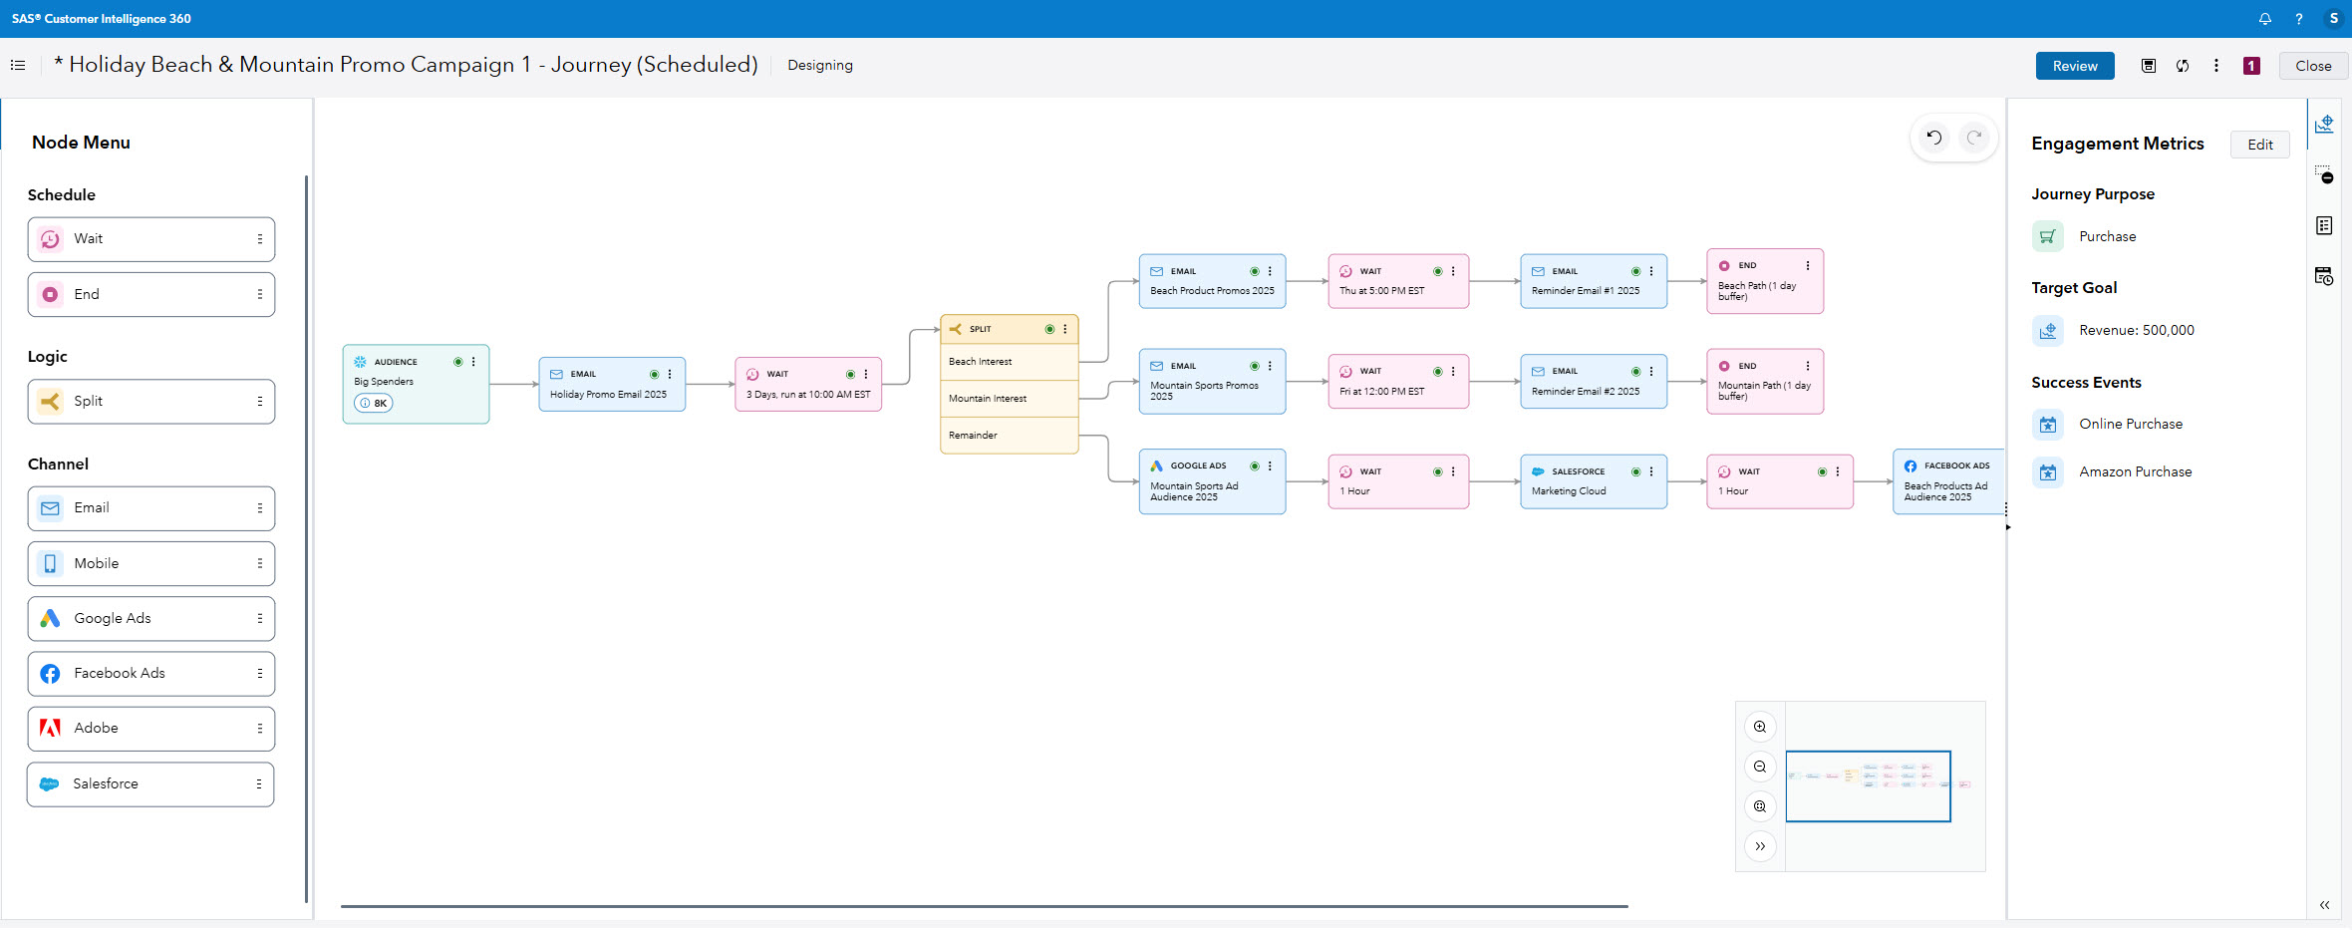Click Edit in Engagement Metrics panel
The width and height of the screenshot is (2352, 930).
2260,145
